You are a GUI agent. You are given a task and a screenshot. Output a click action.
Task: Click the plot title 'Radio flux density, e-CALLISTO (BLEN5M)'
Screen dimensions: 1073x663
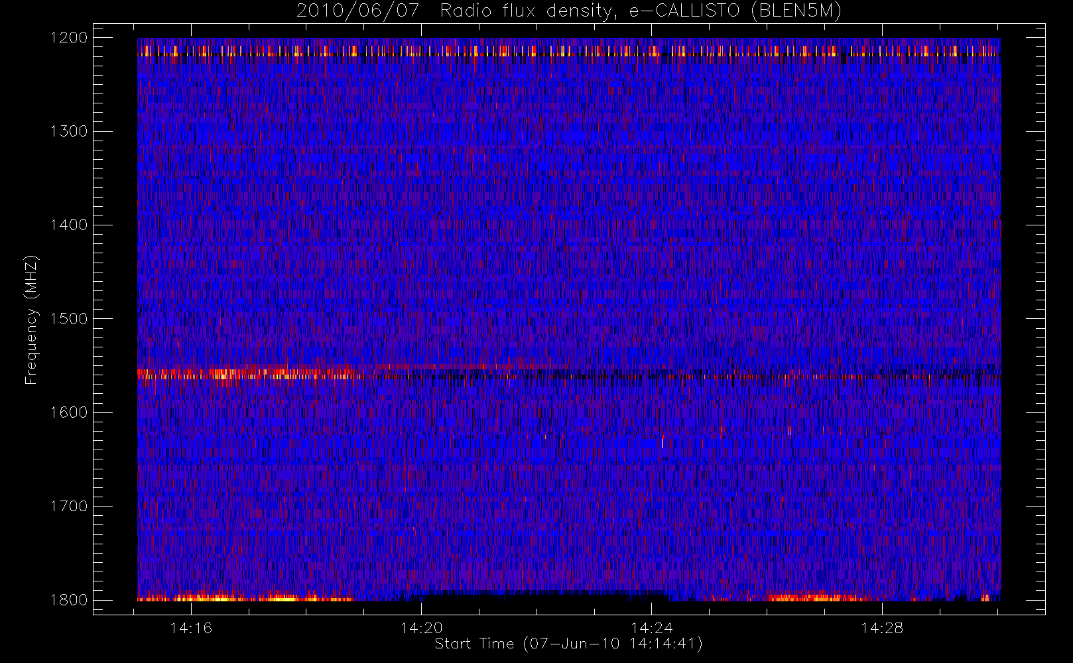(x=641, y=11)
